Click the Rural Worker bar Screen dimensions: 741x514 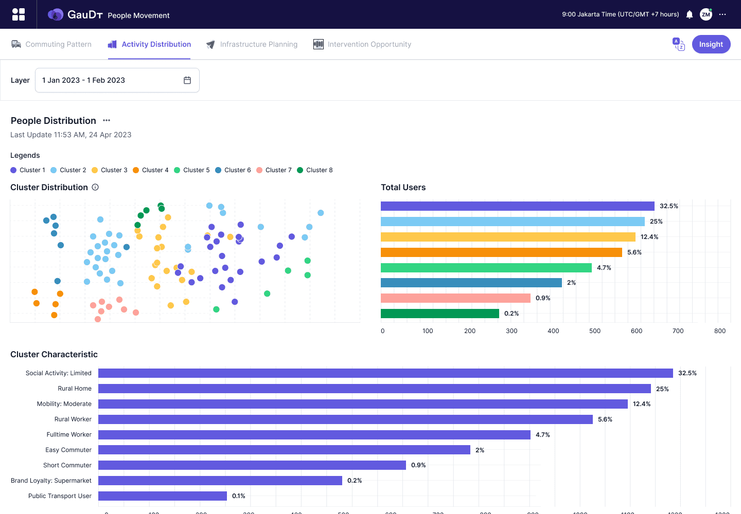345,419
